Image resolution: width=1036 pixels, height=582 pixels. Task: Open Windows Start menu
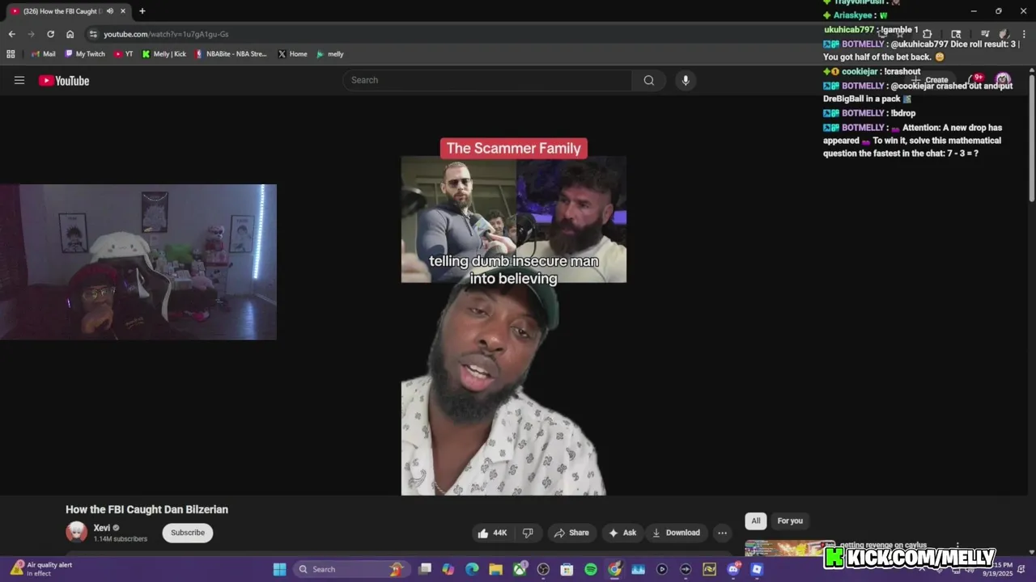point(279,569)
